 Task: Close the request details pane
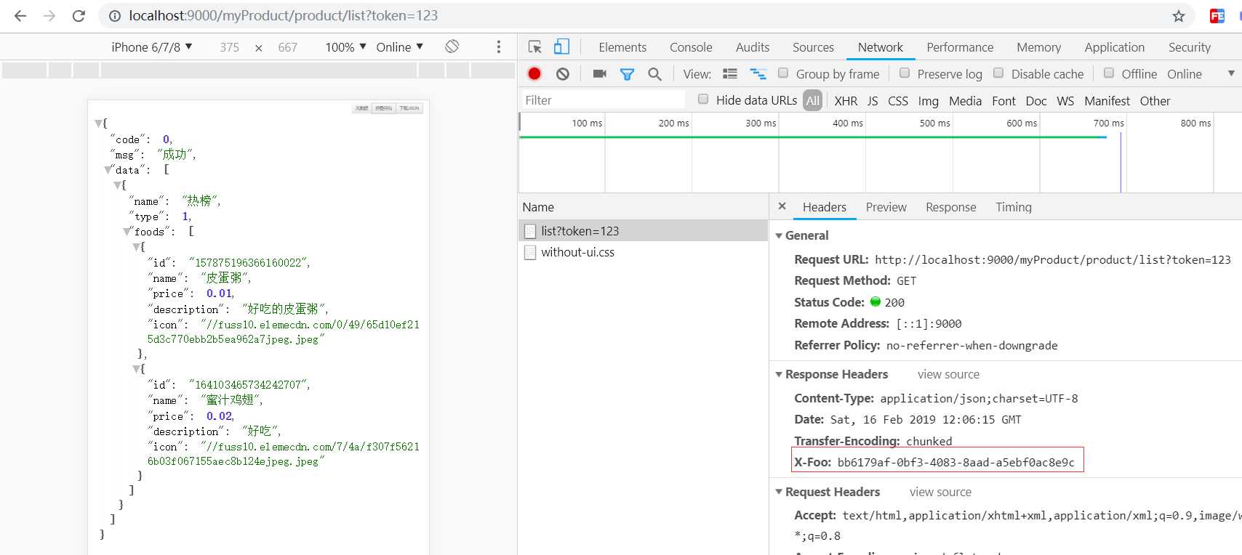(x=782, y=206)
